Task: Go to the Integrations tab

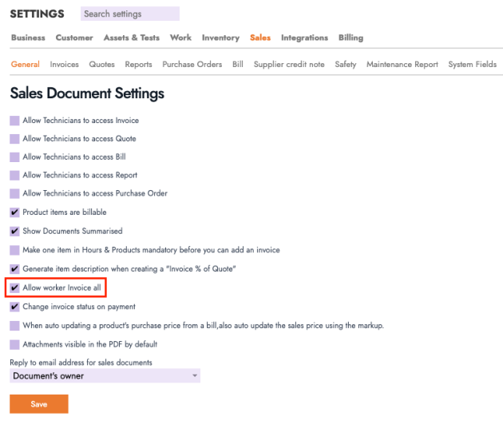Action: (304, 38)
